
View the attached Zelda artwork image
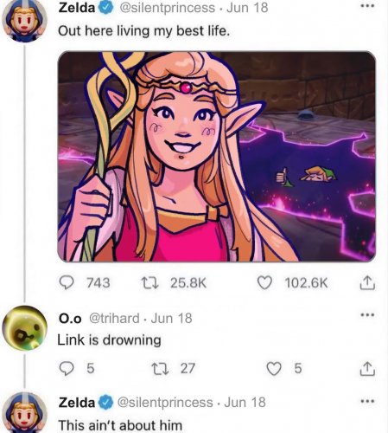coord(217,157)
